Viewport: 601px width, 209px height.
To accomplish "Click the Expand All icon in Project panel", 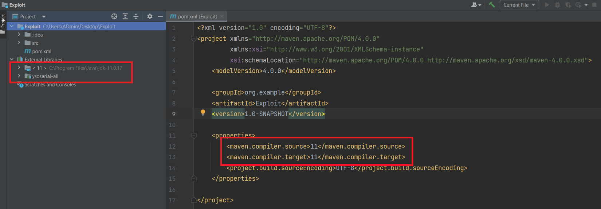I will coord(125,16).
